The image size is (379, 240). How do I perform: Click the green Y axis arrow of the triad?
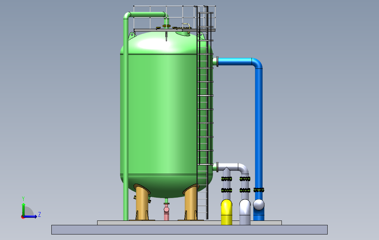[x=23, y=209]
